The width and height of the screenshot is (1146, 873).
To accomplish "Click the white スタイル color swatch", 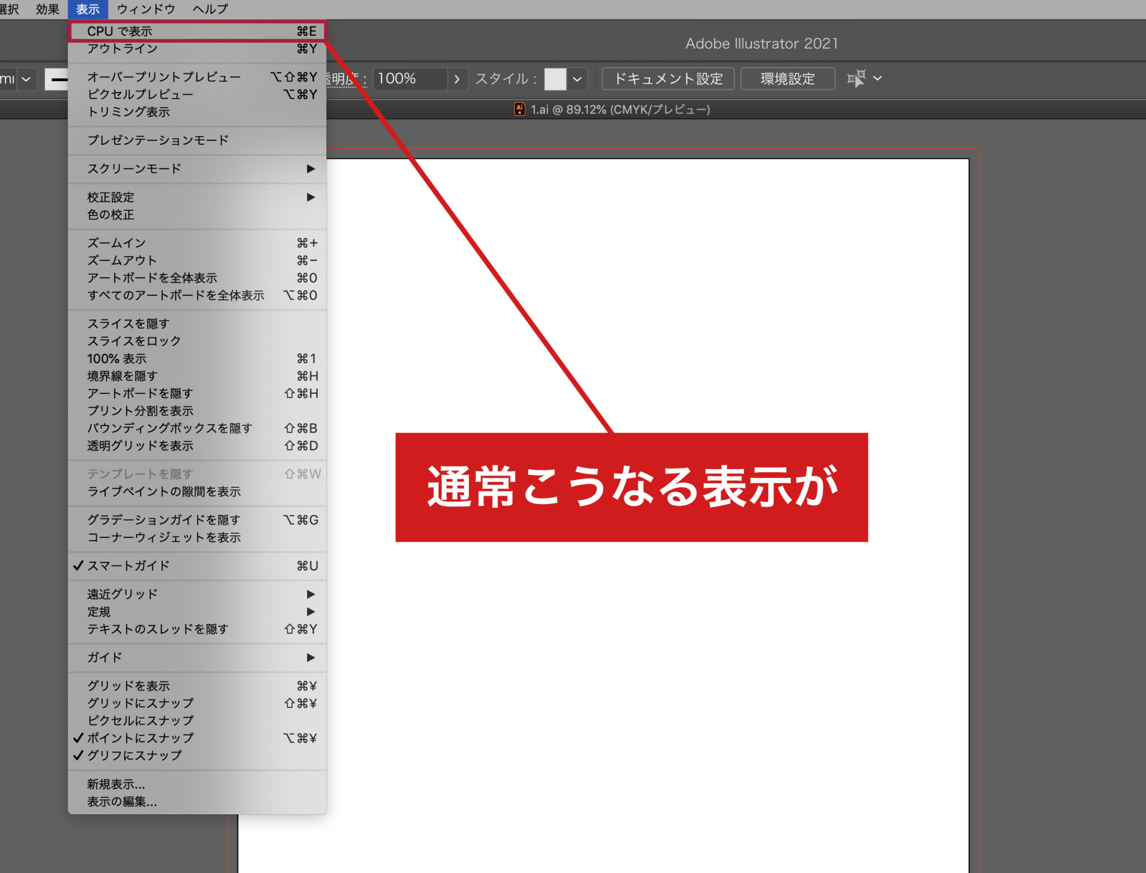I will click(x=555, y=78).
